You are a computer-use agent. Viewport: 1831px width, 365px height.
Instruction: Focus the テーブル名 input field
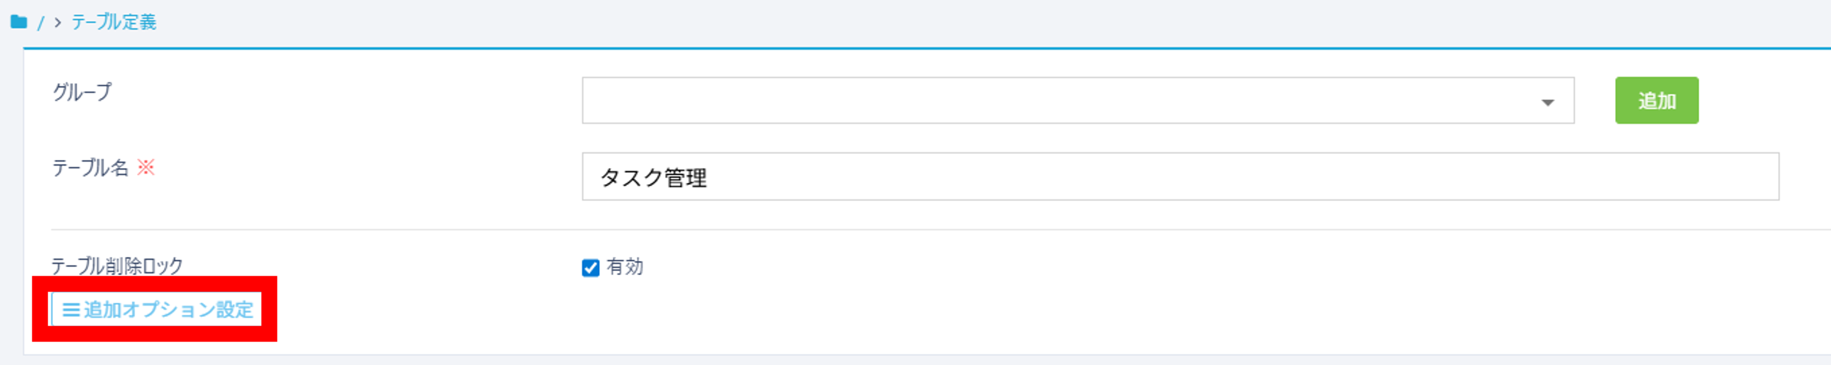[1180, 177]
